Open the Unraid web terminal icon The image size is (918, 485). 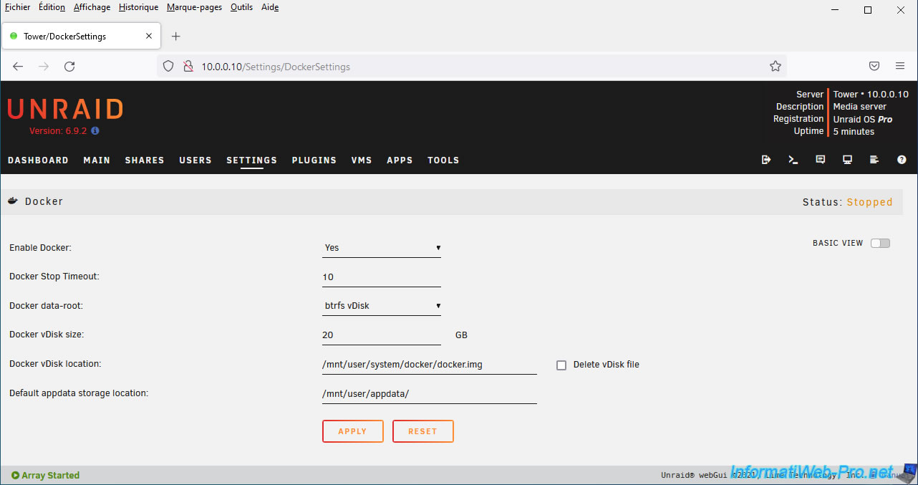coord(793,160)
